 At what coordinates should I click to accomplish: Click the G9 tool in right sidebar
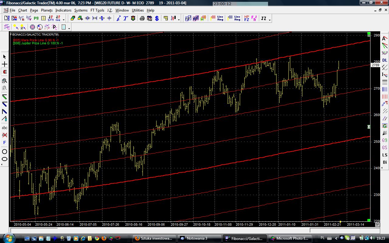pos(385,140)
